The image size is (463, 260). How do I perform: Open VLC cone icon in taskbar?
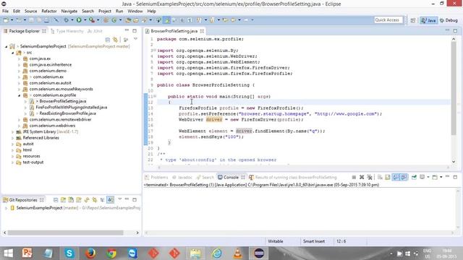pos(238,253)
